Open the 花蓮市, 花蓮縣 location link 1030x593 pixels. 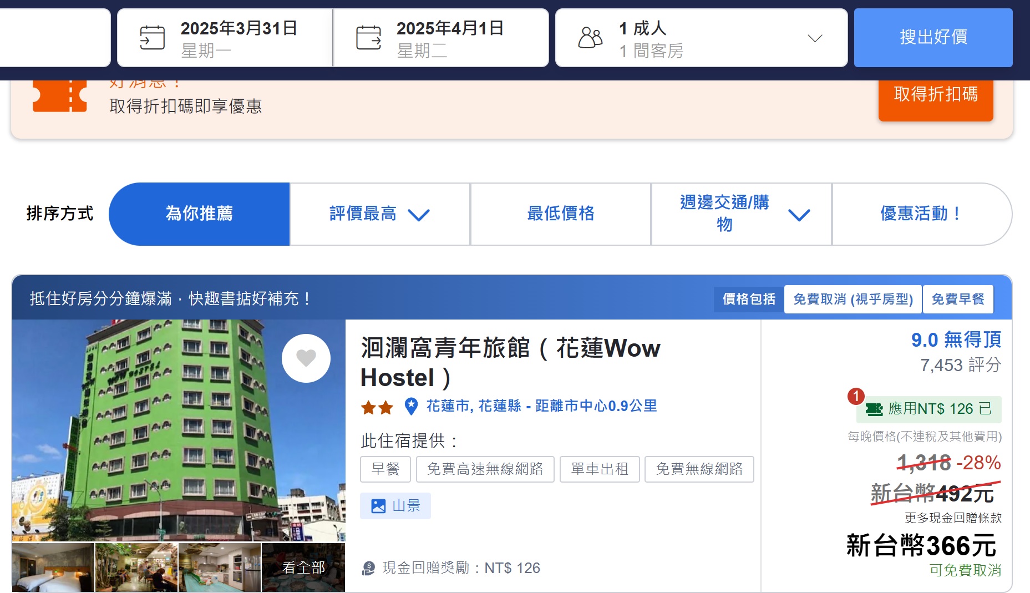pos(541,406)
